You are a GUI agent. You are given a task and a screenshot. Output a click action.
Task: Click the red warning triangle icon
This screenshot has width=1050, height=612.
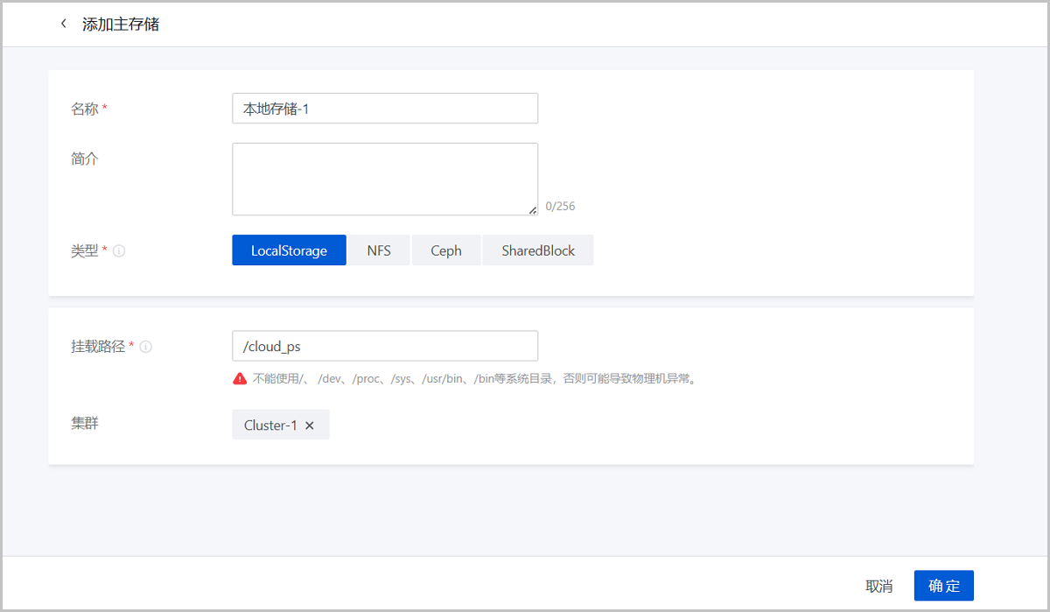(240, 379)
